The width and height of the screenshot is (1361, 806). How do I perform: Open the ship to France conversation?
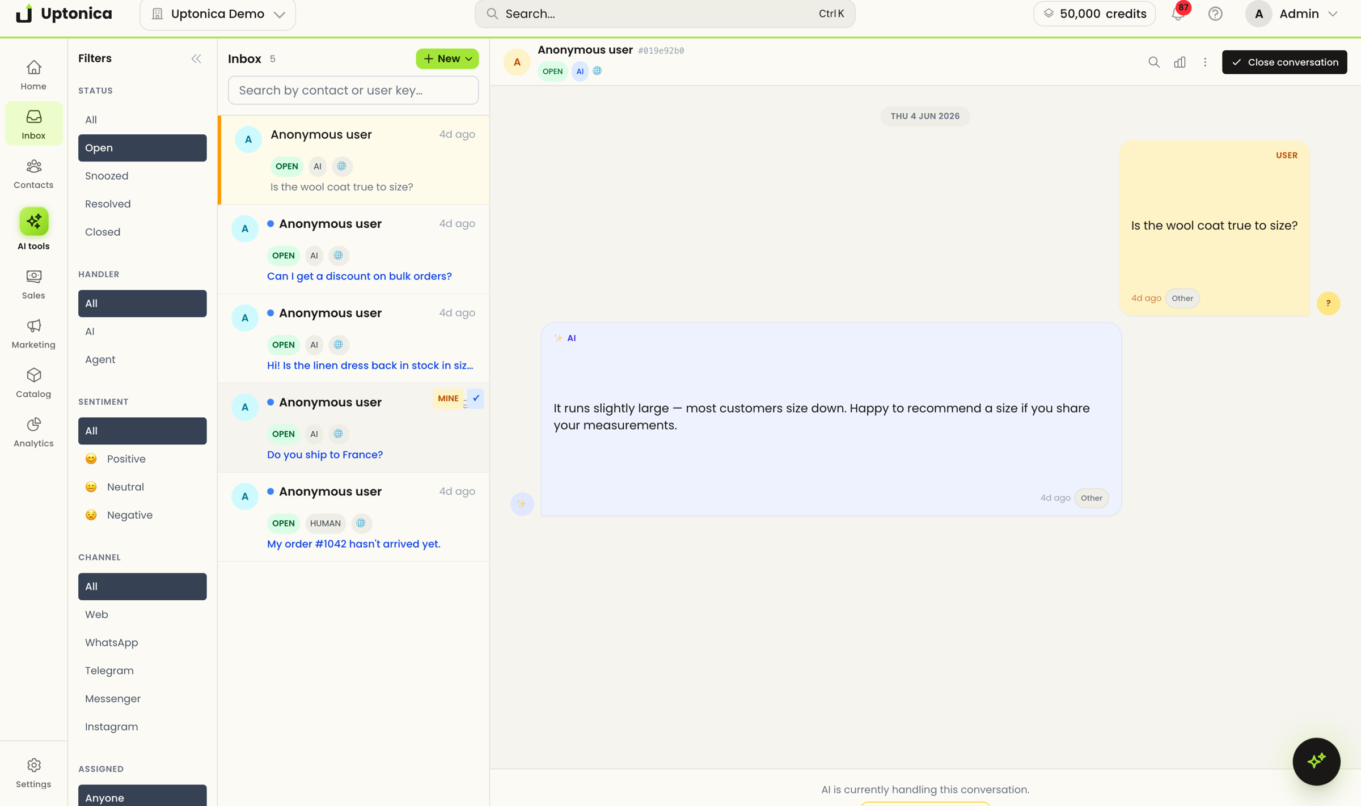point(353,428)
